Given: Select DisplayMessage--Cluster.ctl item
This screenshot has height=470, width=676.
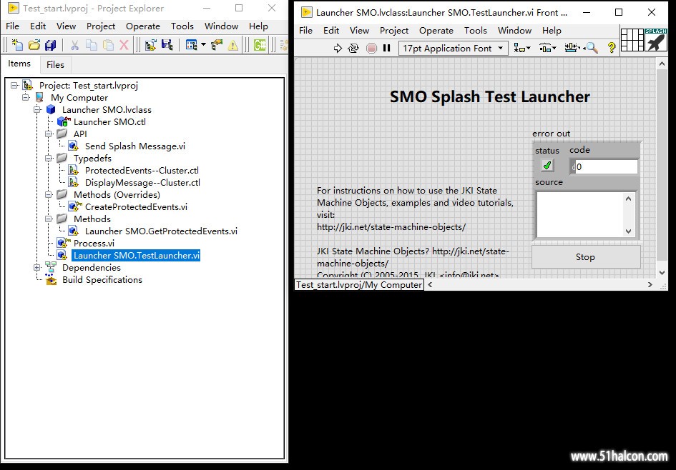Looking at the screenshot, I should pos(142,182).
